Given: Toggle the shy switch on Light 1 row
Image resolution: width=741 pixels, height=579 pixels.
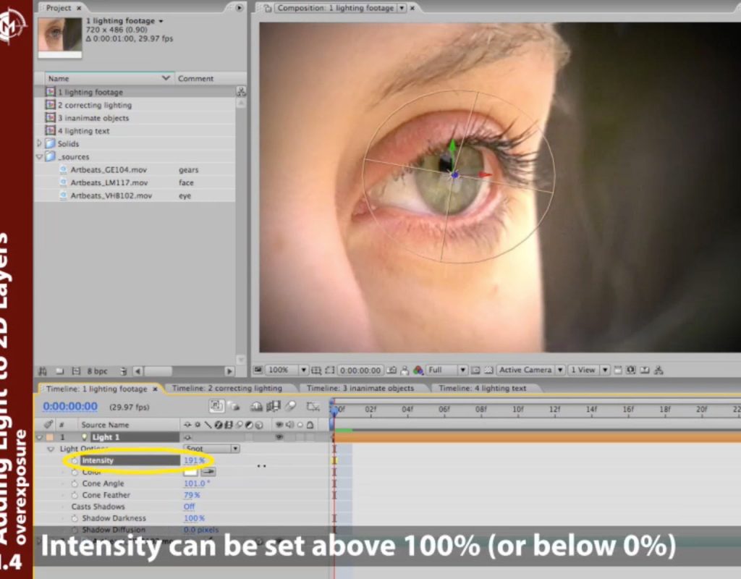Looking at the screenshot, I should point(187,437).
